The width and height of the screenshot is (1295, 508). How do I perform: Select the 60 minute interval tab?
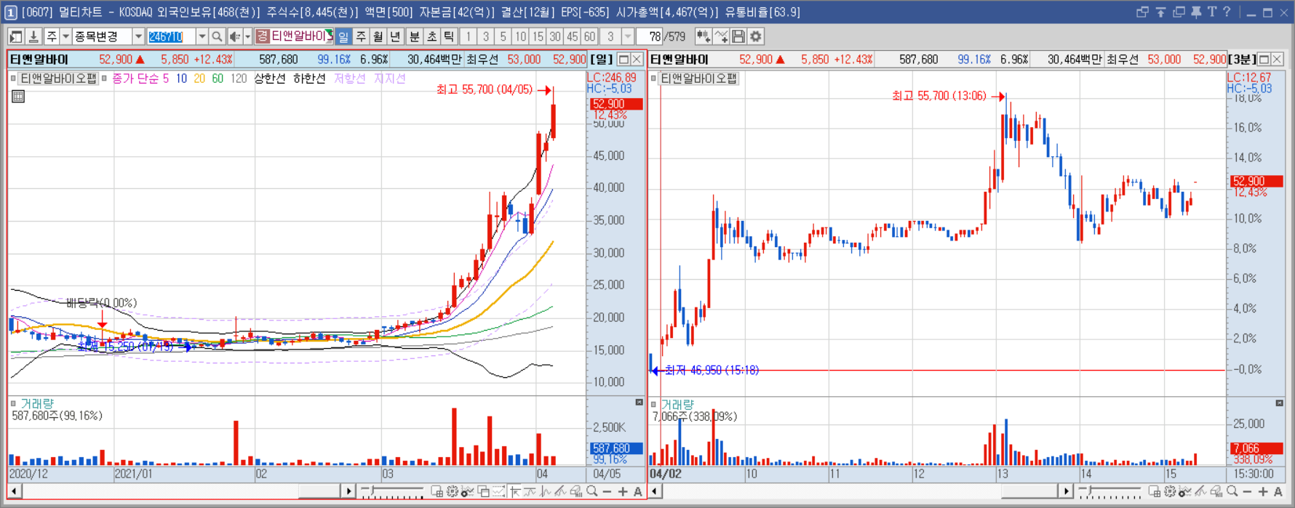click(589, 36)
